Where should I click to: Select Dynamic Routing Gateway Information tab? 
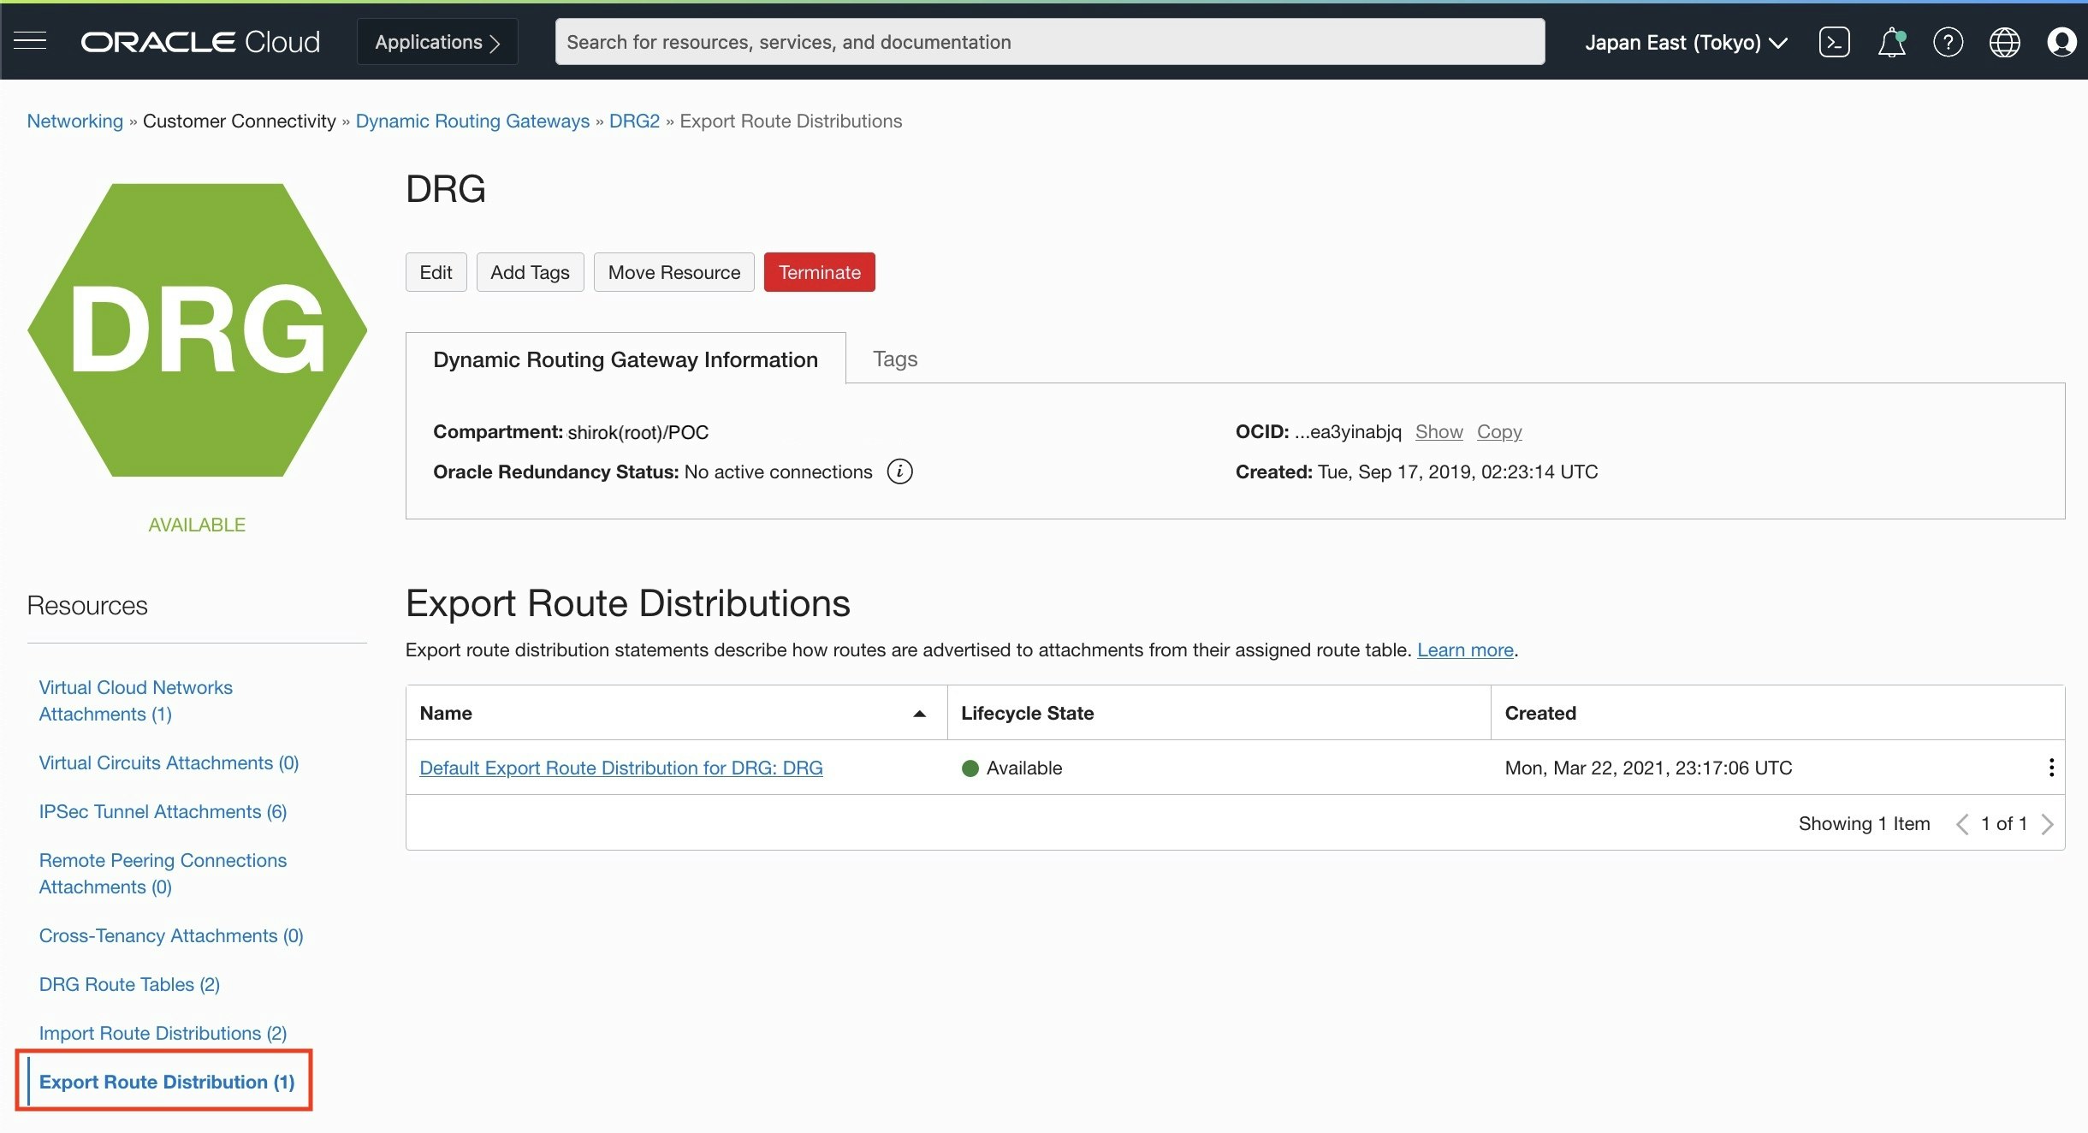pyautogui.click(x=625, y=359)
